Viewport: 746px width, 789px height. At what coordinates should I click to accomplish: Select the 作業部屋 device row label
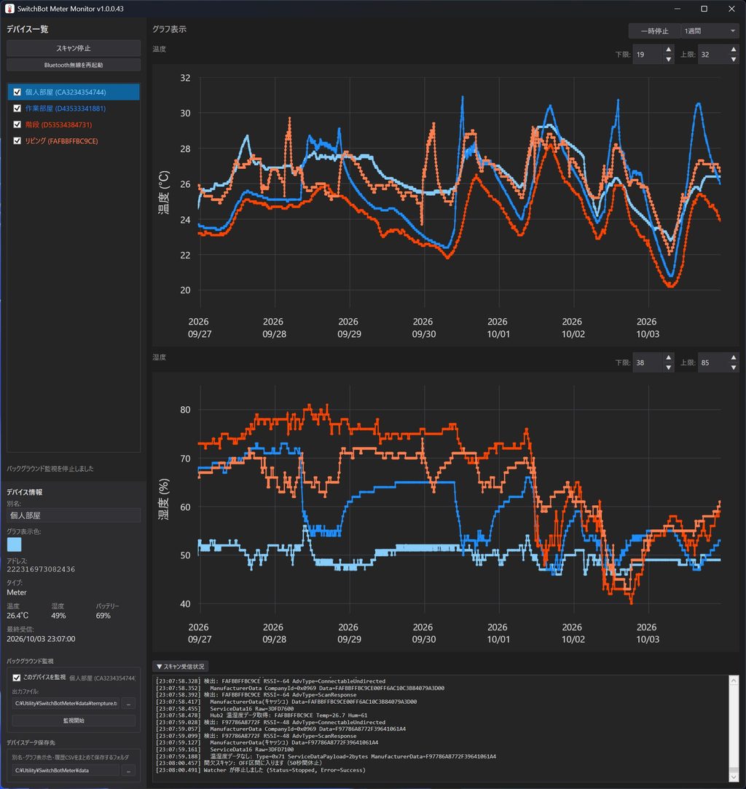click(66, 108)
